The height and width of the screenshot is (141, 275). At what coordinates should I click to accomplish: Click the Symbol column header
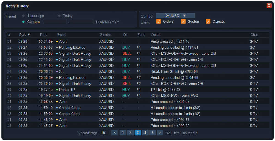[x=106, y=35]
